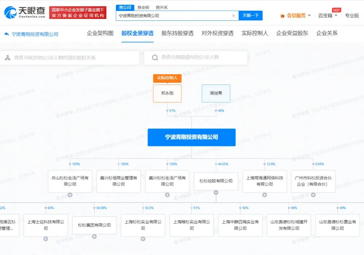Image resolution: width=364 pixels, height=255 pixels.
Task: Expand 舟山杉杉生活广场有限公司 with its plus icon
Action: 70,195
